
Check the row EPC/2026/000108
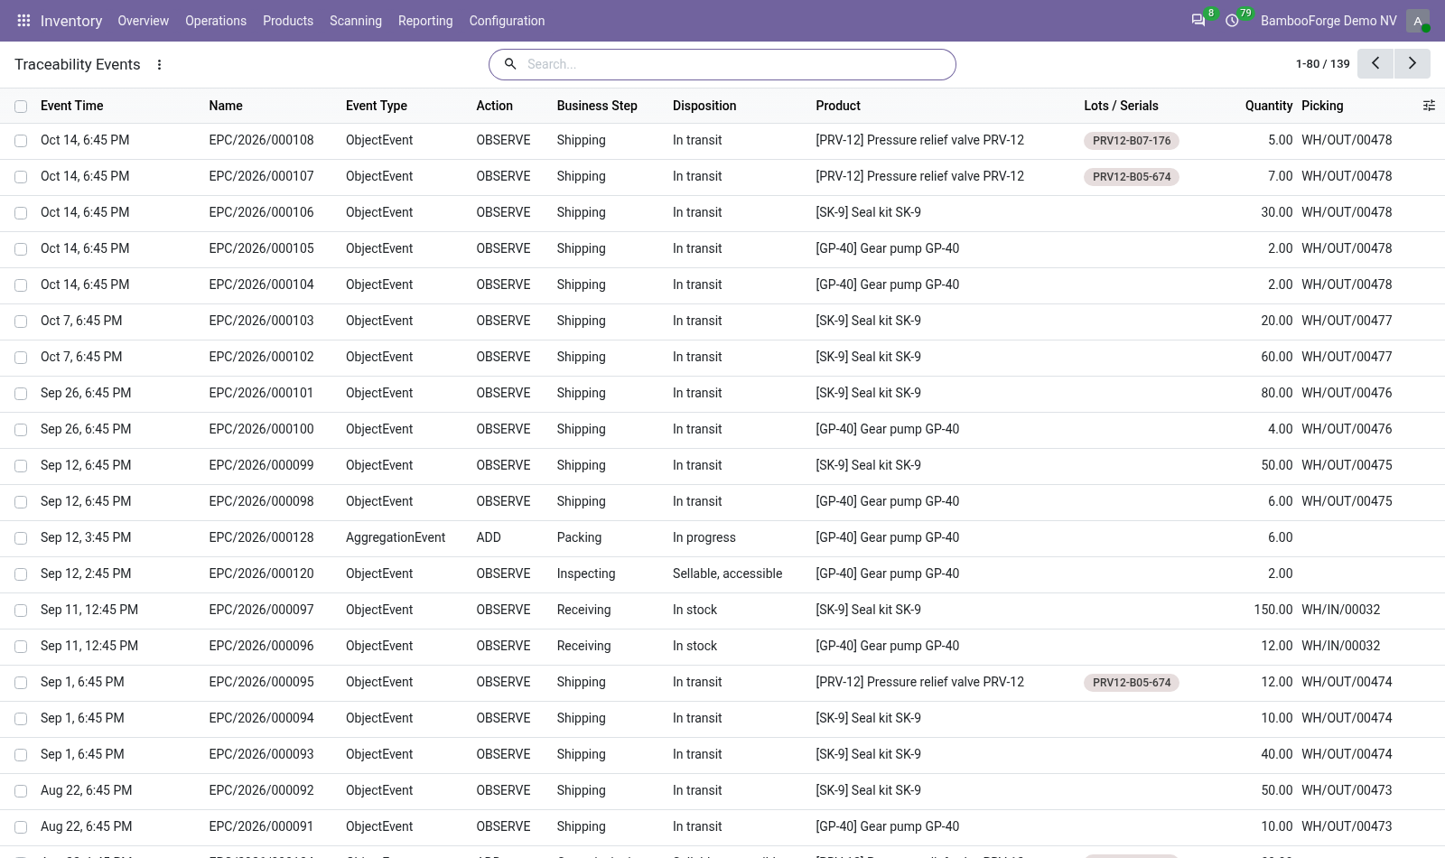tap(21, 141)
